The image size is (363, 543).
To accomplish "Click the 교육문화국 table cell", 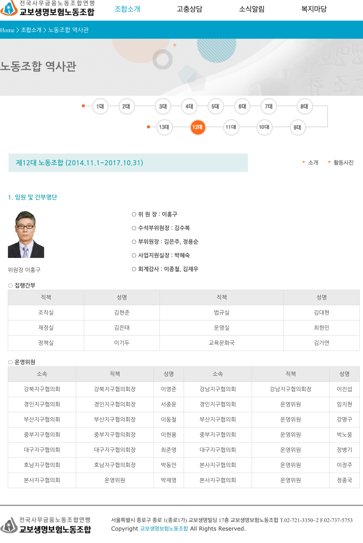I will [x=222, y=343].
